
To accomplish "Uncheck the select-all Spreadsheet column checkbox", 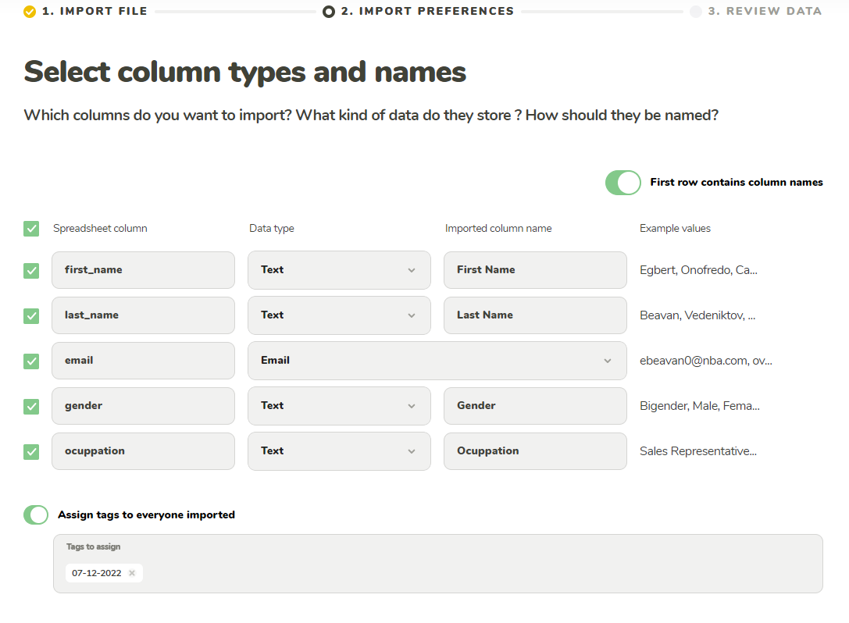I will pos(31,229).
